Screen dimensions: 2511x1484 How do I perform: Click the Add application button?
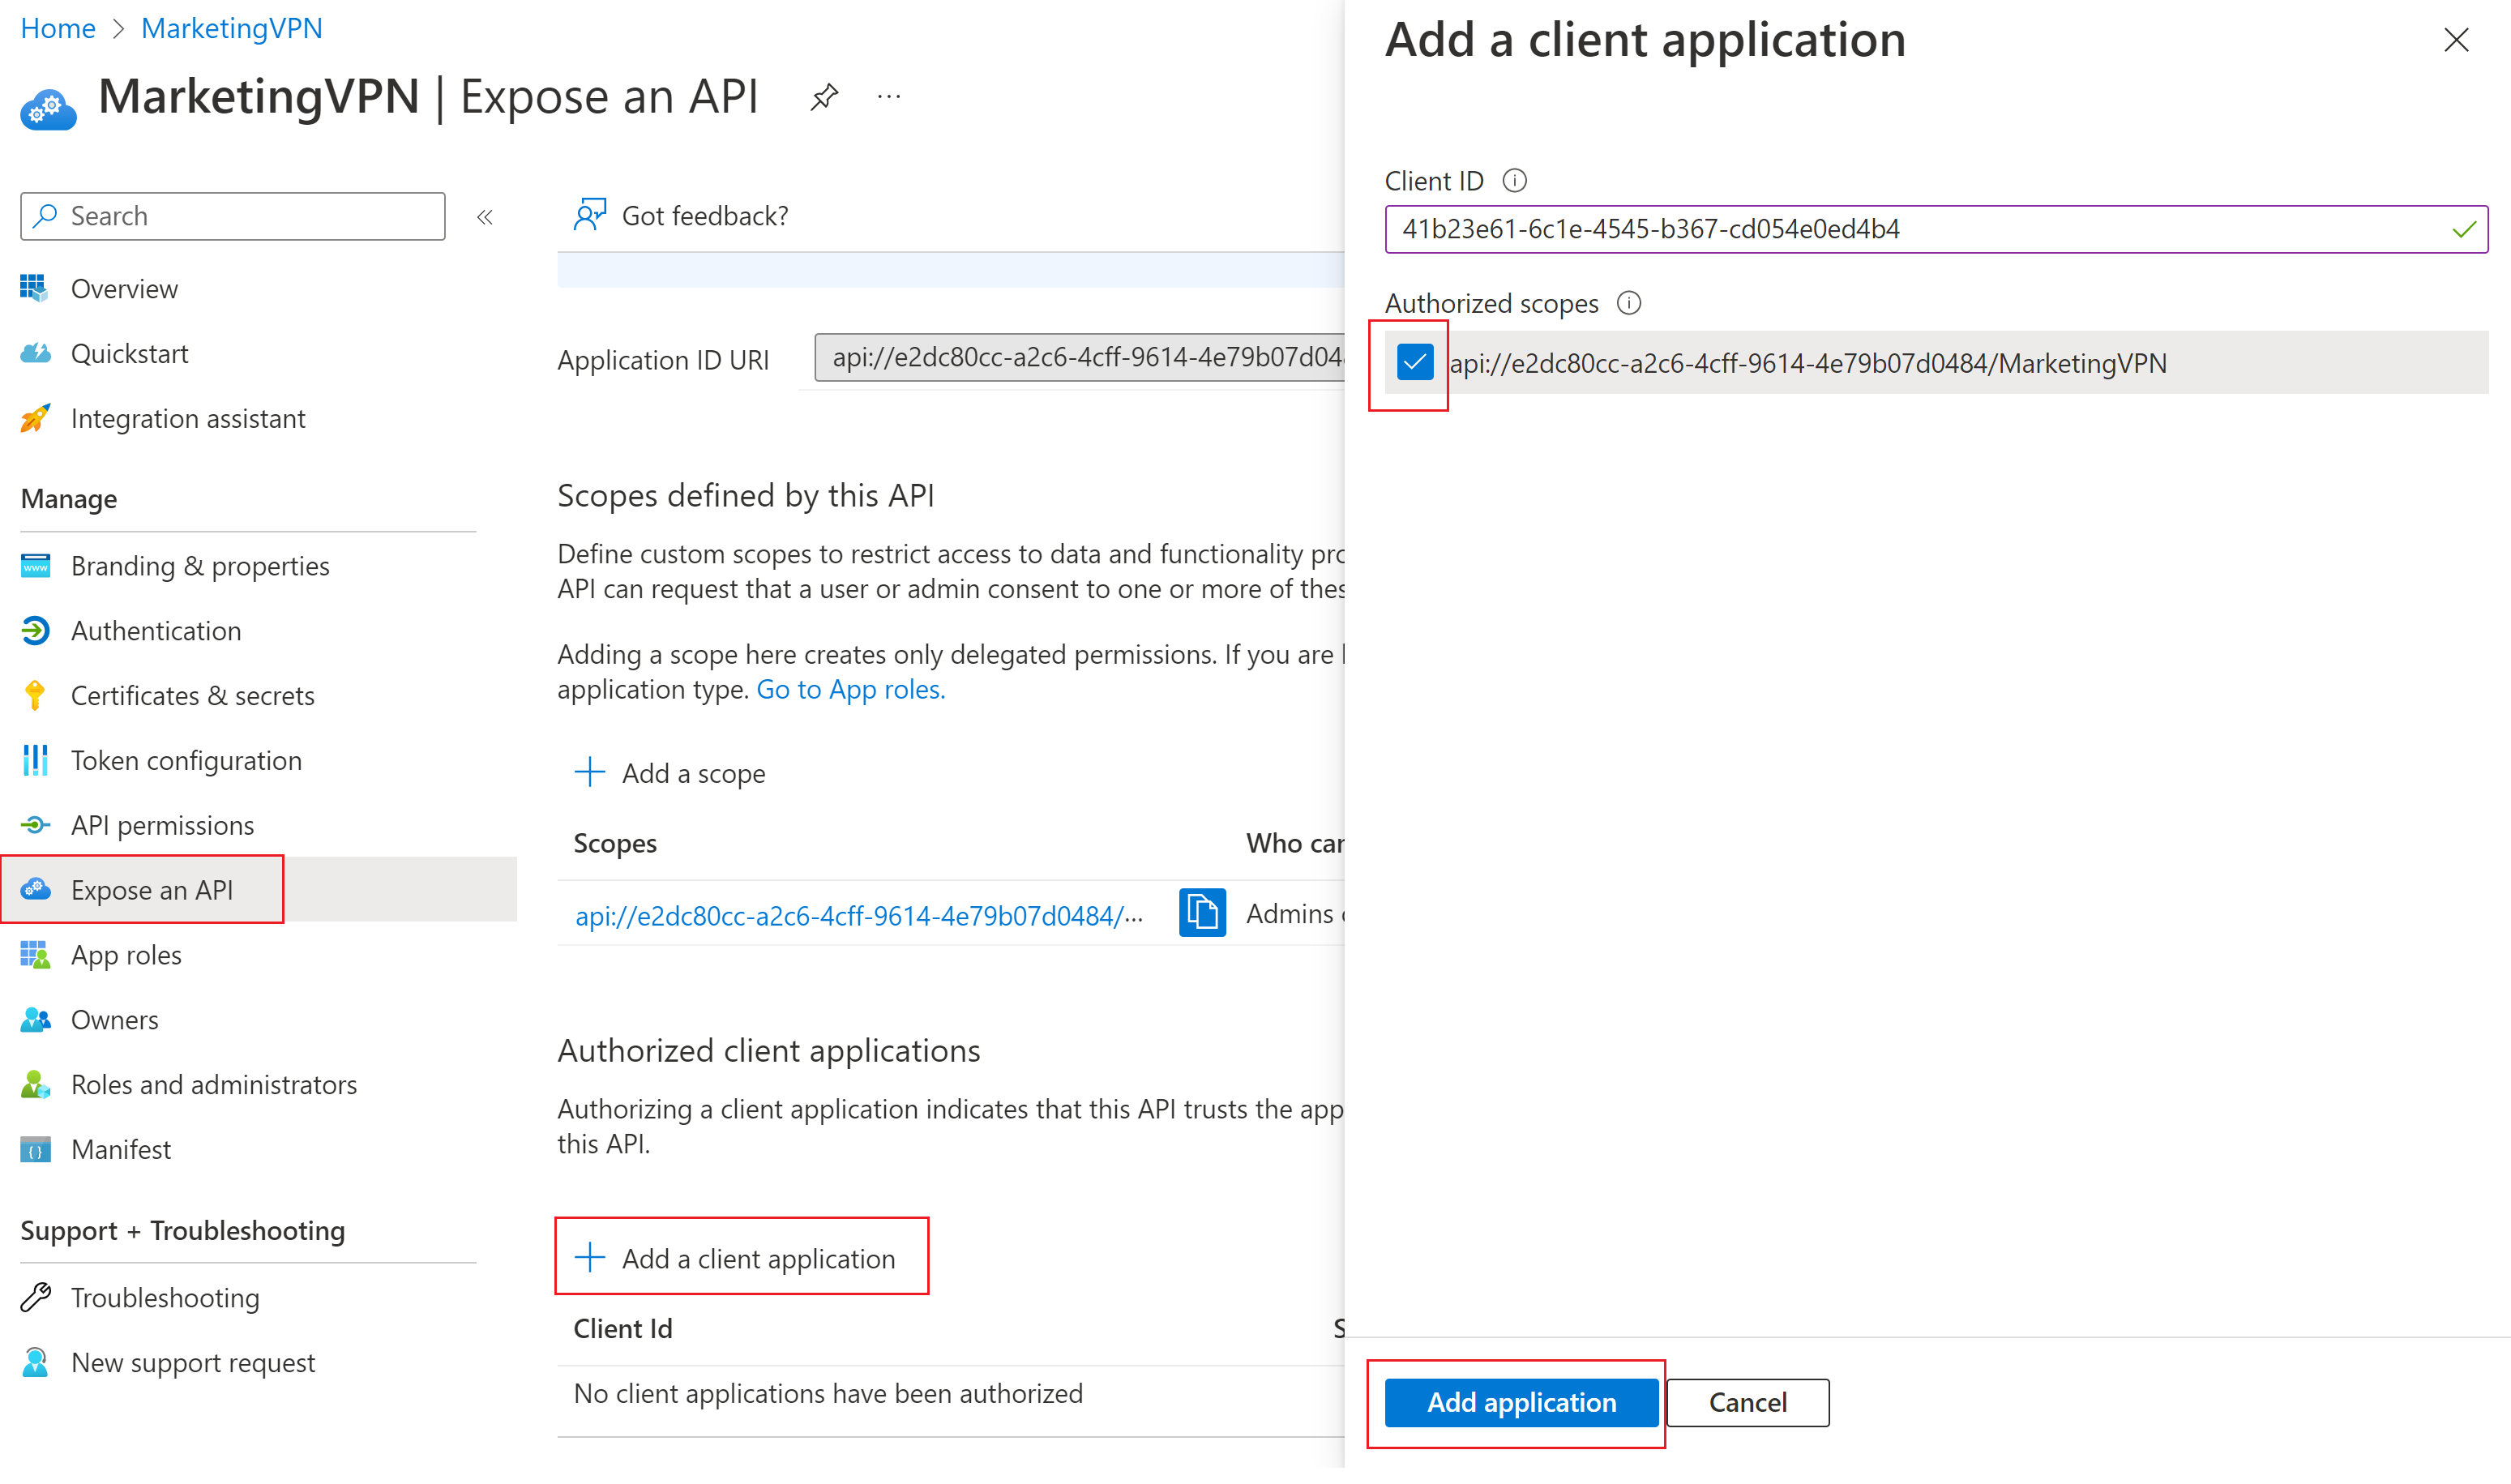tap(1521, 1403)
